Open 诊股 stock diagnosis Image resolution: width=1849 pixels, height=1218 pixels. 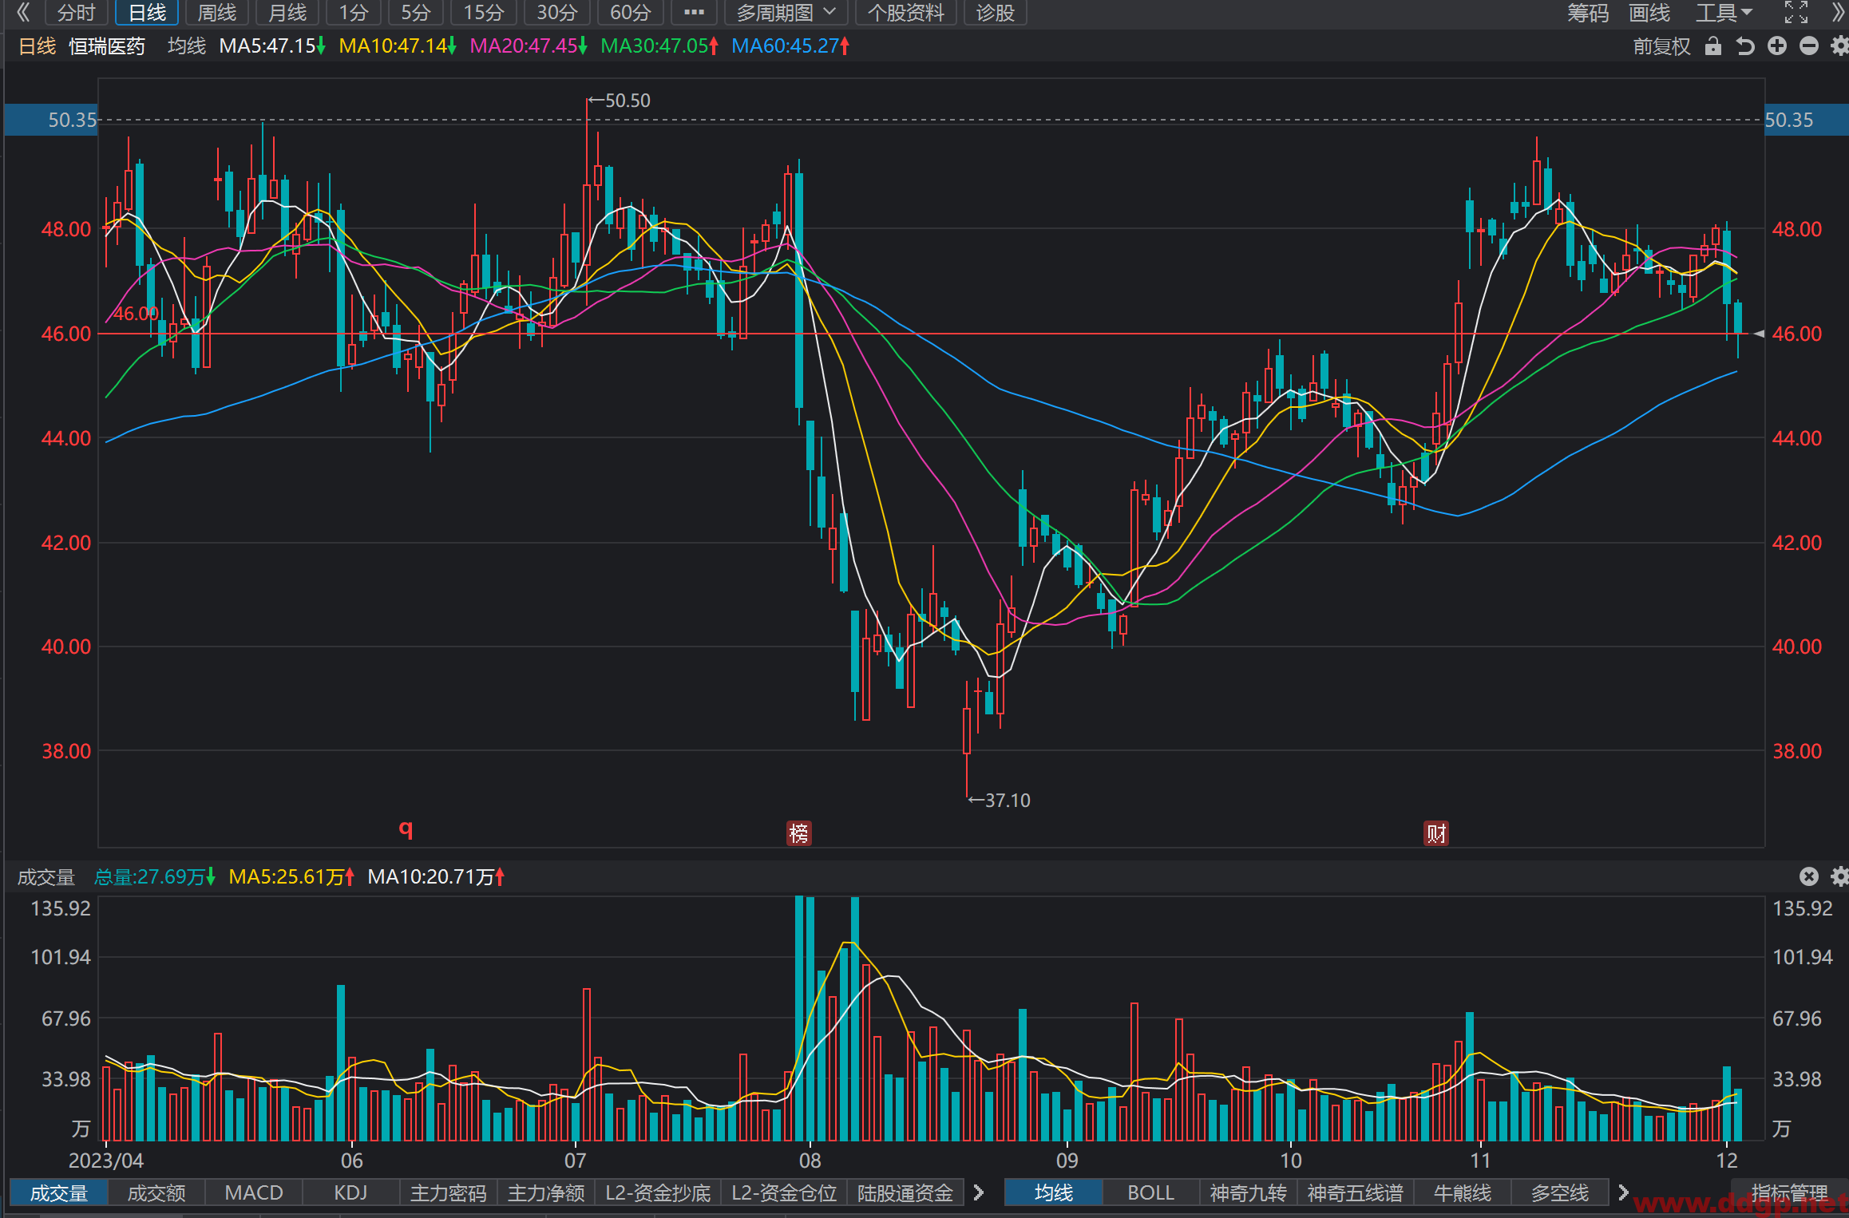[995, 12]
